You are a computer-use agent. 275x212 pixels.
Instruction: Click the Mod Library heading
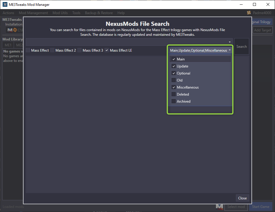point(13,39)
